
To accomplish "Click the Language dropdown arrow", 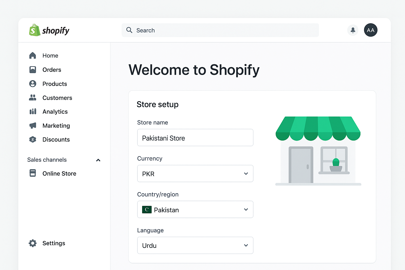I will tap(246, 245).
